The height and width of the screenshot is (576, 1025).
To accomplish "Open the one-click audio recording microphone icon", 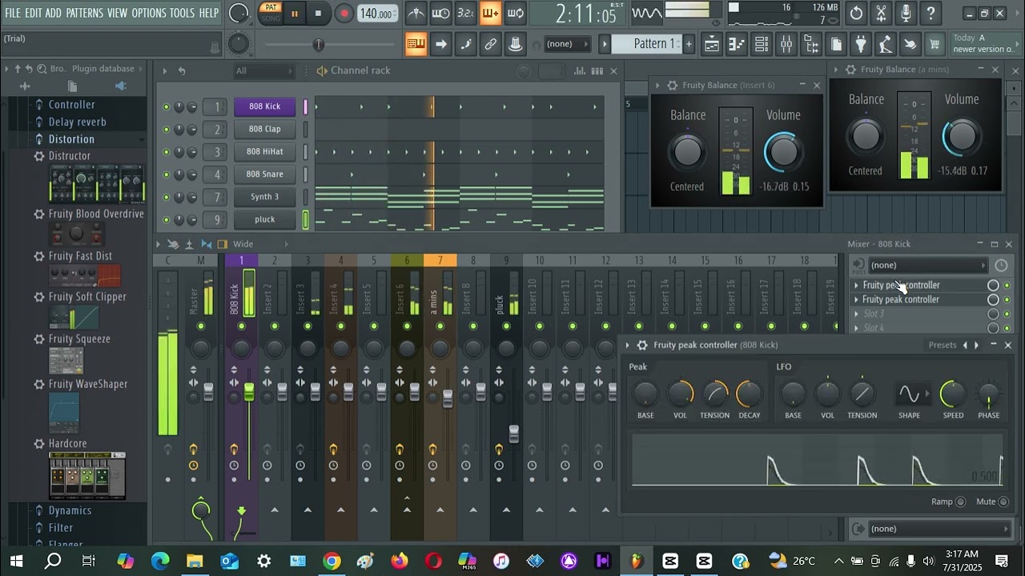I will tap(906, 13).
